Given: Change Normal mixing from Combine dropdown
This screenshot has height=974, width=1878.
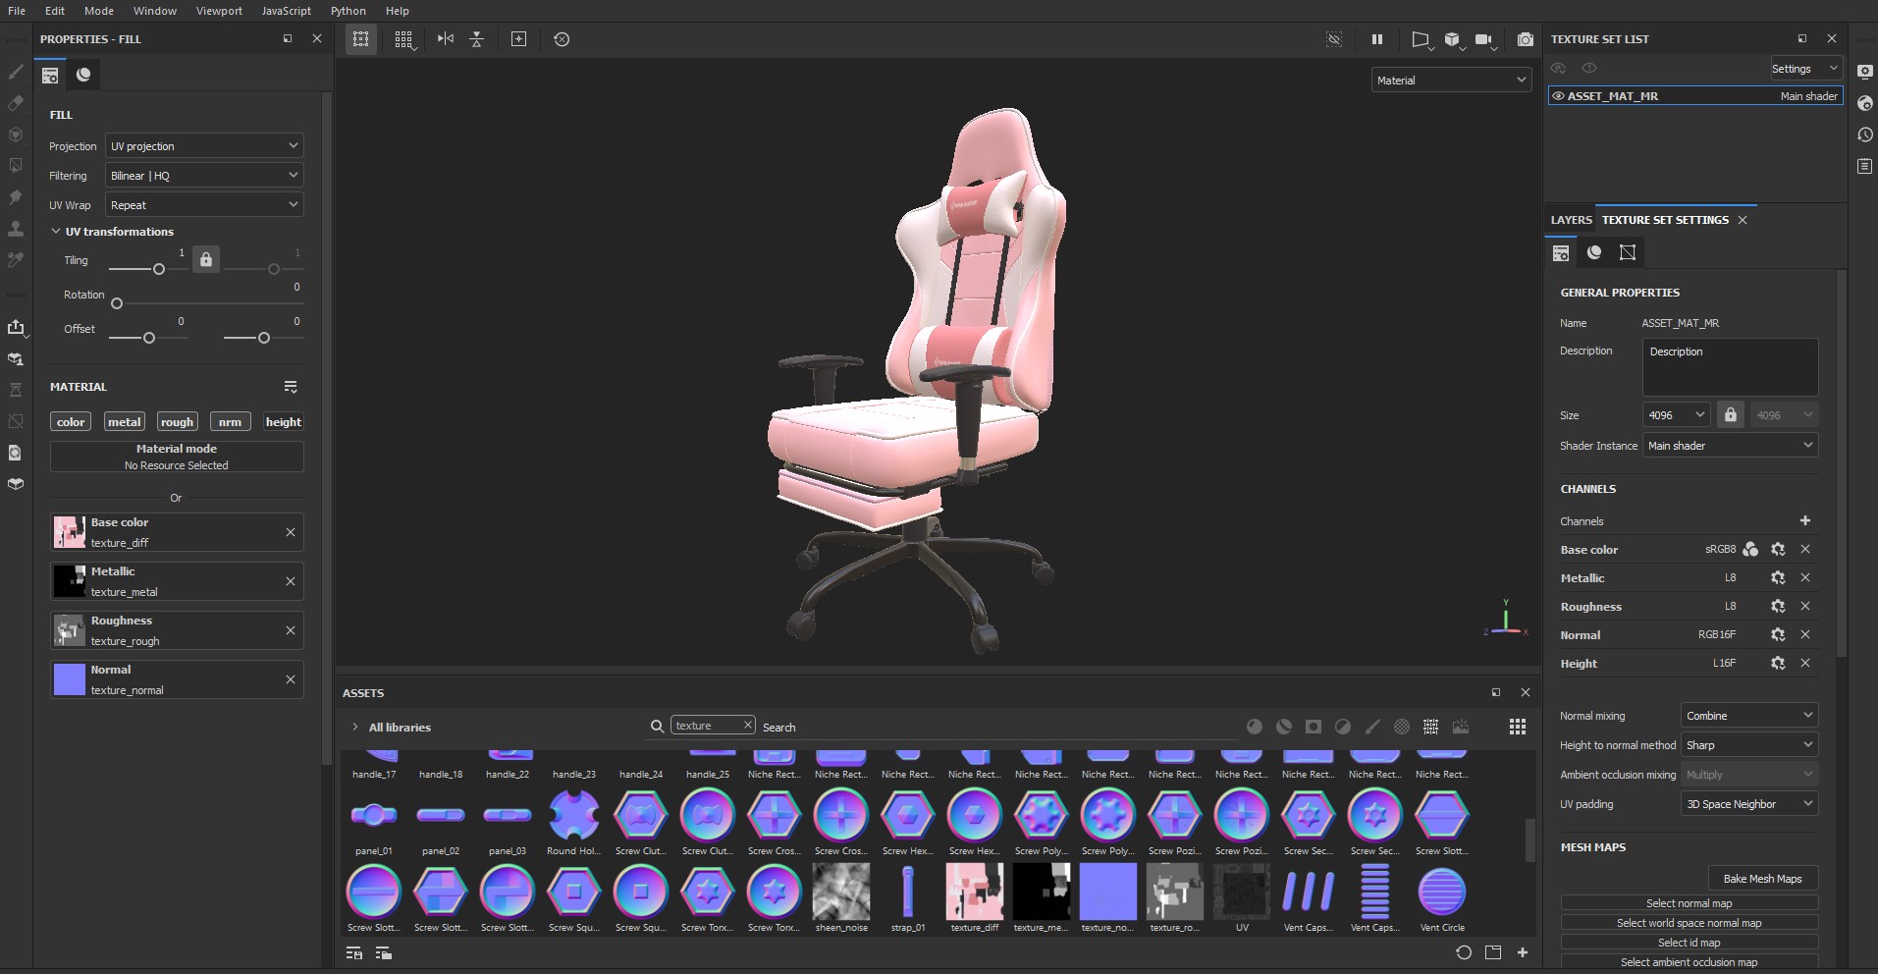Looking at the screenshot, I should [x=1748, y=715].
